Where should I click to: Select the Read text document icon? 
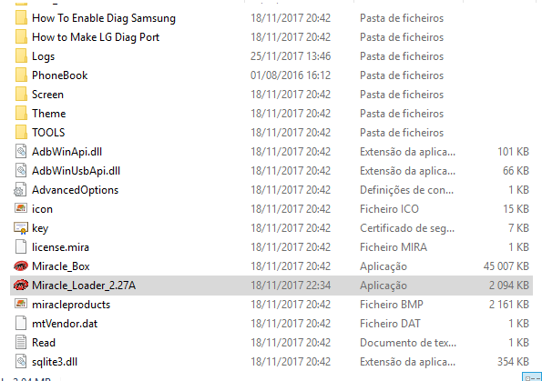[x=21, y=343]
